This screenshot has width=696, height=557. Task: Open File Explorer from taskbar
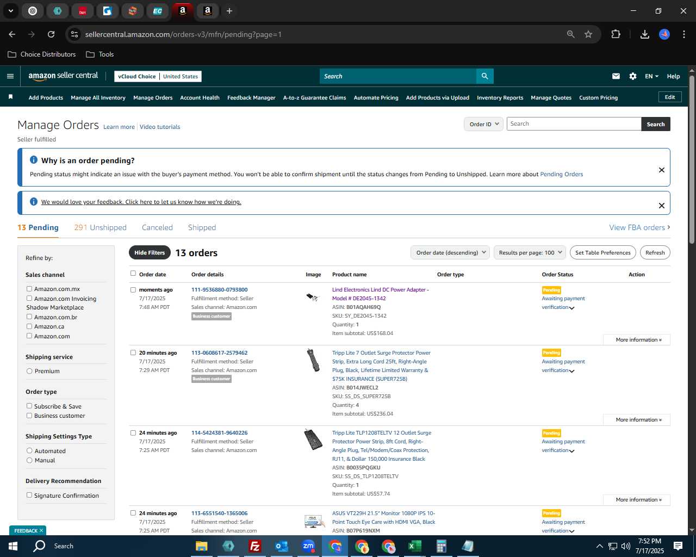click(x=202, y=546)
